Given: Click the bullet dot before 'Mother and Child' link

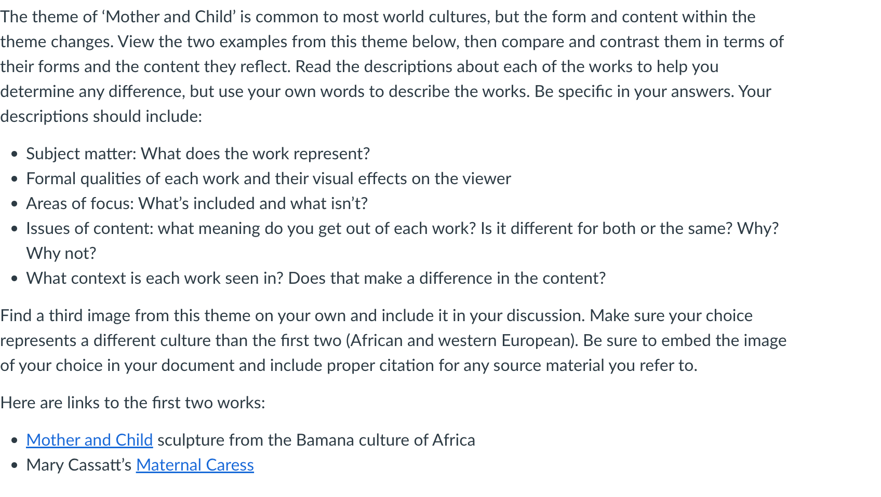Looking at the screenshot, I should click(x=15, y=440).
